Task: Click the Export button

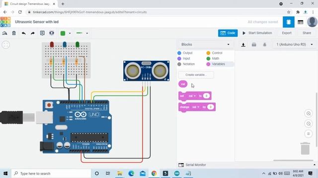Action: pyautogui.click(x=287, y=33)
